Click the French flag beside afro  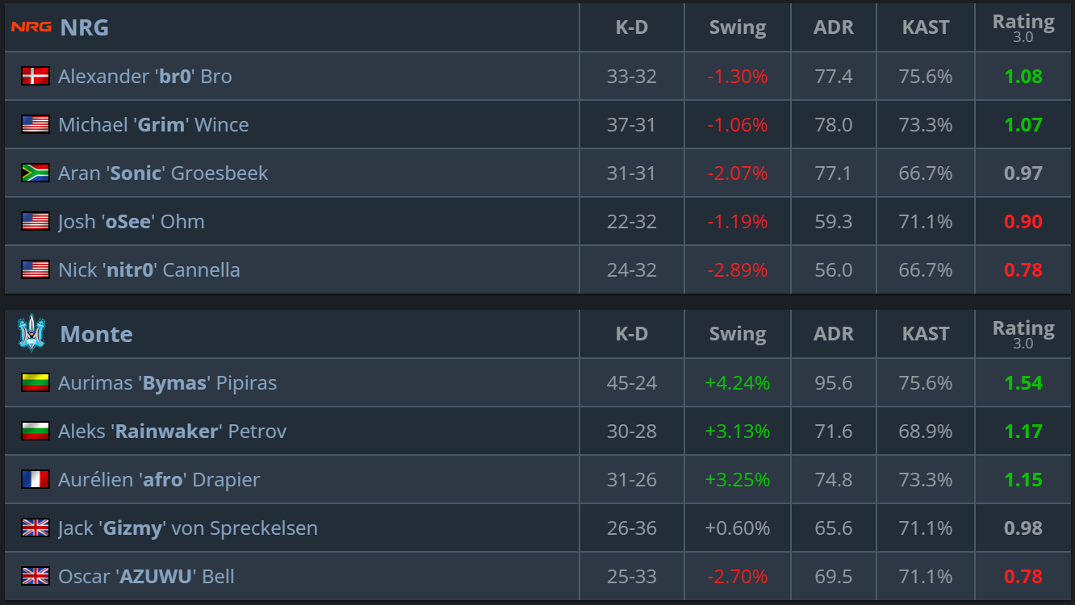[36, 480]
